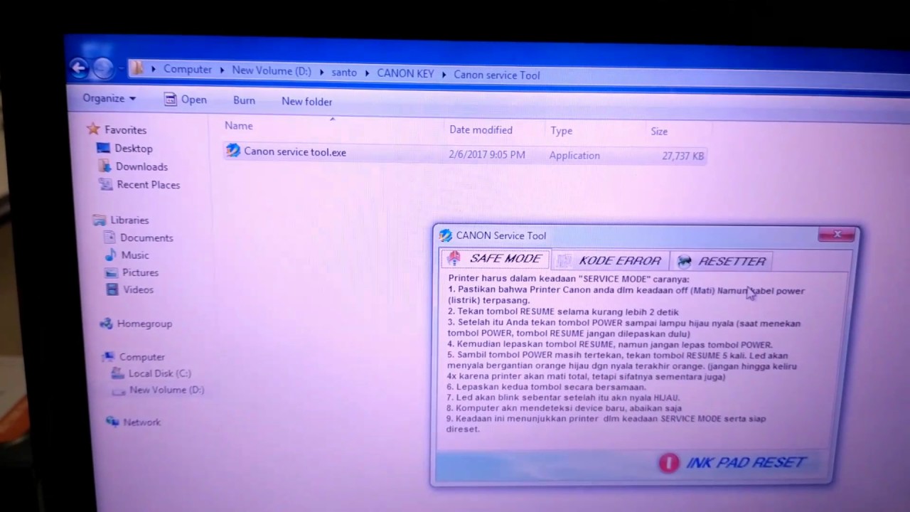Screen dimensions: 910x512
Task: Sort by the Date modified column header
Action: (481, 129)
